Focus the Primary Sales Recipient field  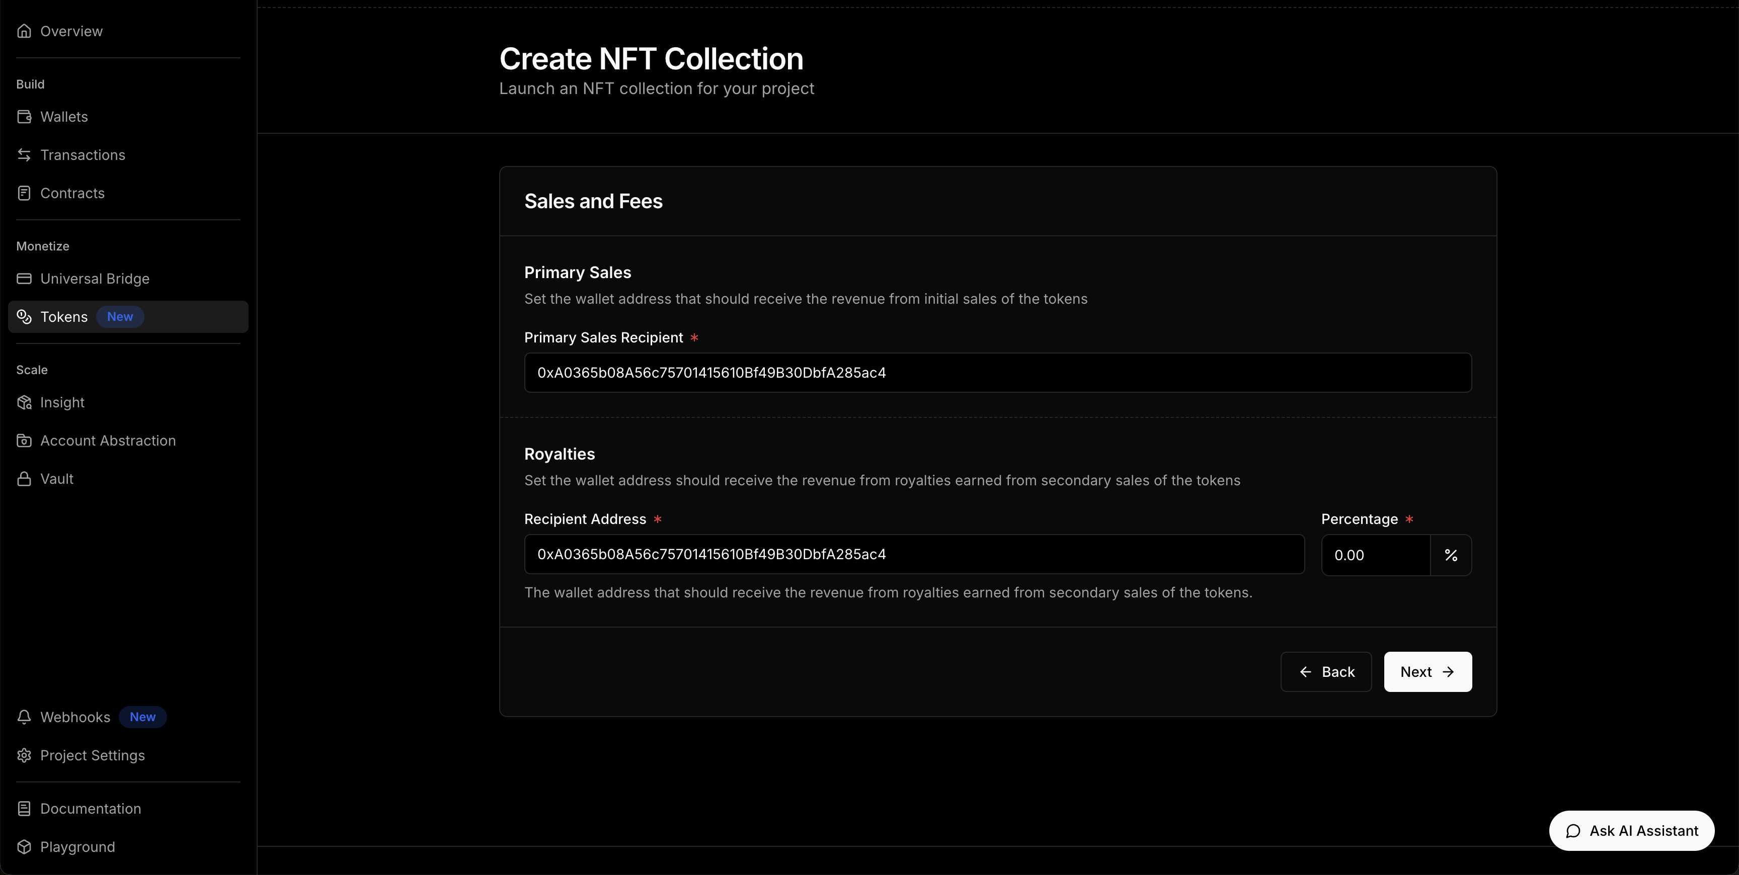click(x=997, y=373)
